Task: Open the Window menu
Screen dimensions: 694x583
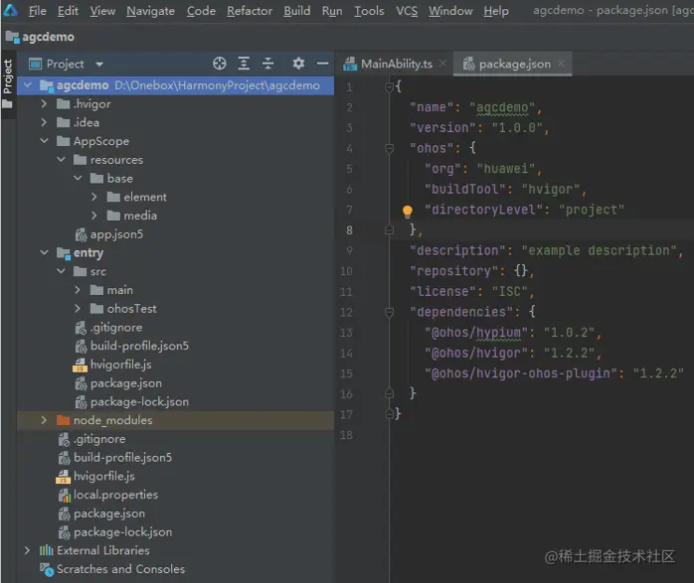Action: pyautogui.click(x=450, y=11)
